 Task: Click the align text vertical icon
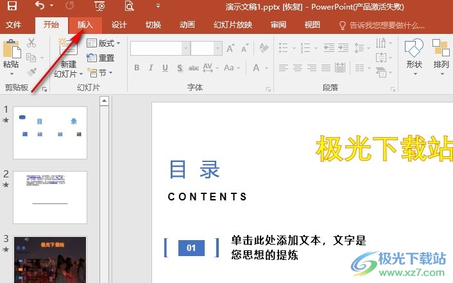point(380,58)
